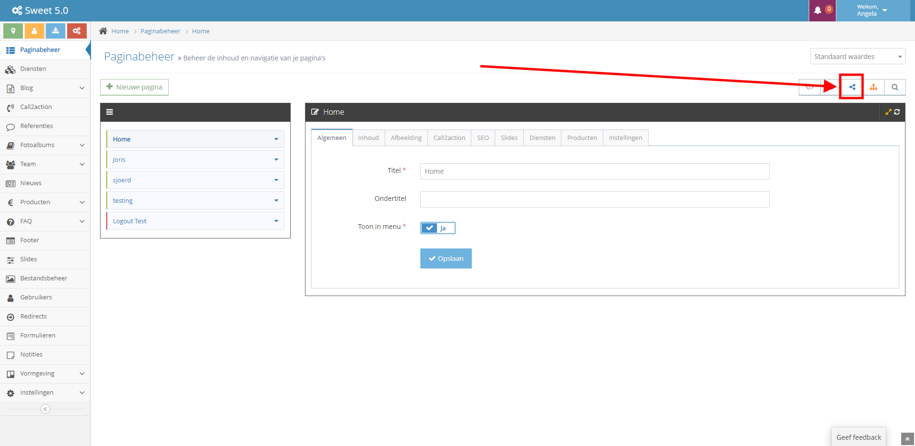This screenshot has height=446, width=915.
Task: Click the orange user shortcut button
Action: pyautogui.click(x=34, y=31)
